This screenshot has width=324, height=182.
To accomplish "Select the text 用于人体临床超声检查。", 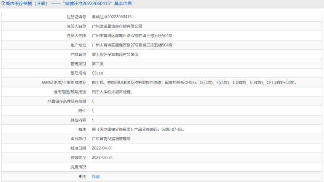I will pyautogui.click(x=112, y=92).
